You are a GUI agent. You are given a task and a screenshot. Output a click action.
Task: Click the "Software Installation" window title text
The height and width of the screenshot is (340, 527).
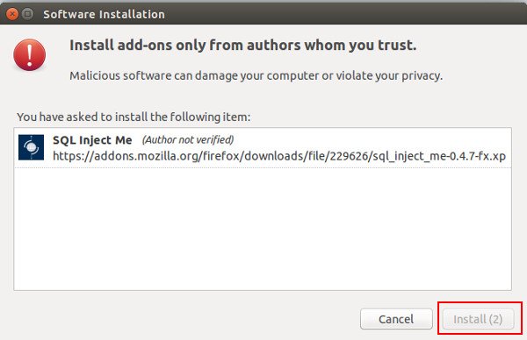click(x=104, y=14)
